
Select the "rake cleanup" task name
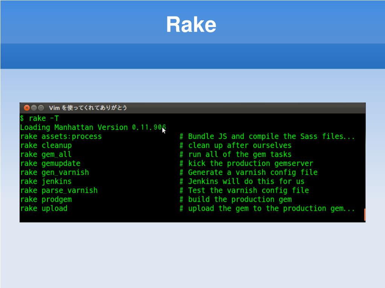pos(46,145)
